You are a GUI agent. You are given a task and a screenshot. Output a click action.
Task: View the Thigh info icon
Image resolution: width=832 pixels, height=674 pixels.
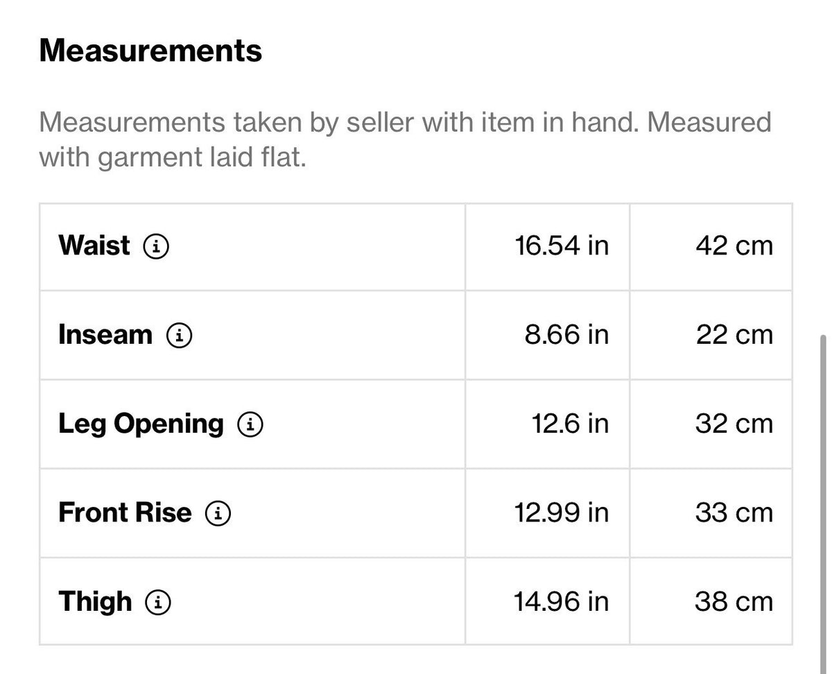click(158, 602)
